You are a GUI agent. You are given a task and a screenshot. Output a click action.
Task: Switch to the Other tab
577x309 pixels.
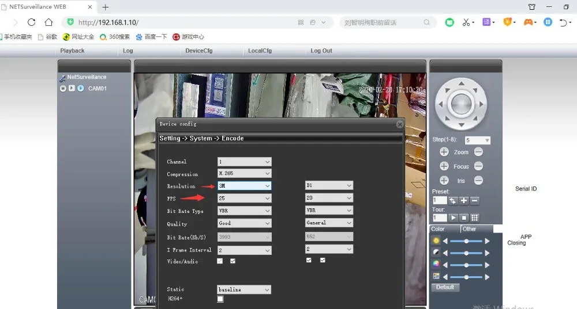coord(477,229)
